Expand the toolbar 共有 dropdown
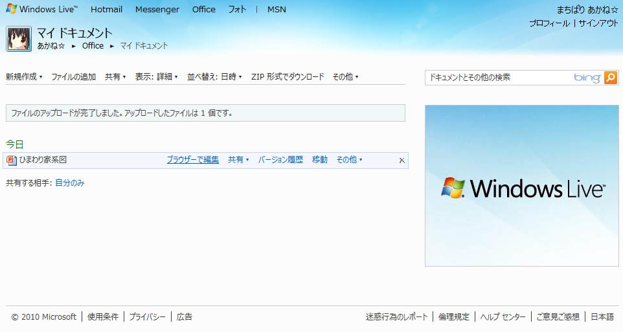The height and width of the screenshot is (332, 623). (115, 76)
